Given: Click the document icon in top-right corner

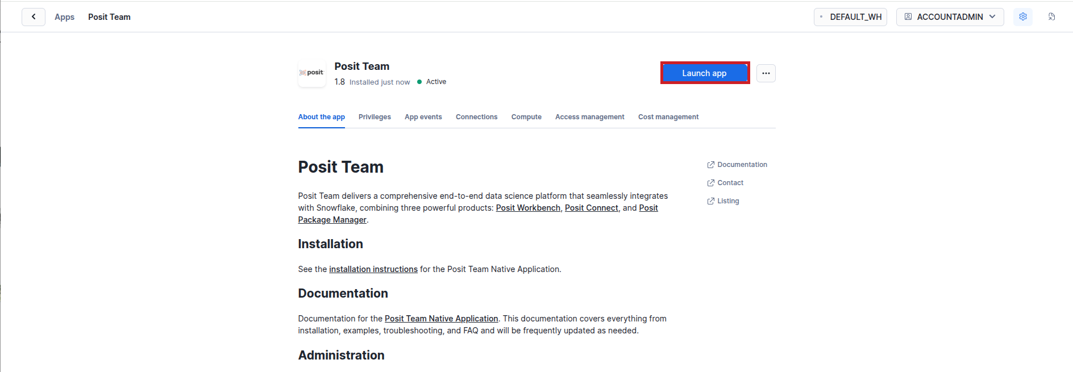Looking at the screenshot, I should tap(1051, 17).
